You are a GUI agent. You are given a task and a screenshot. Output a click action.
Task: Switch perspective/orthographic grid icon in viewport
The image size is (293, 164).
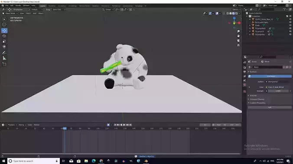(238, 45)
